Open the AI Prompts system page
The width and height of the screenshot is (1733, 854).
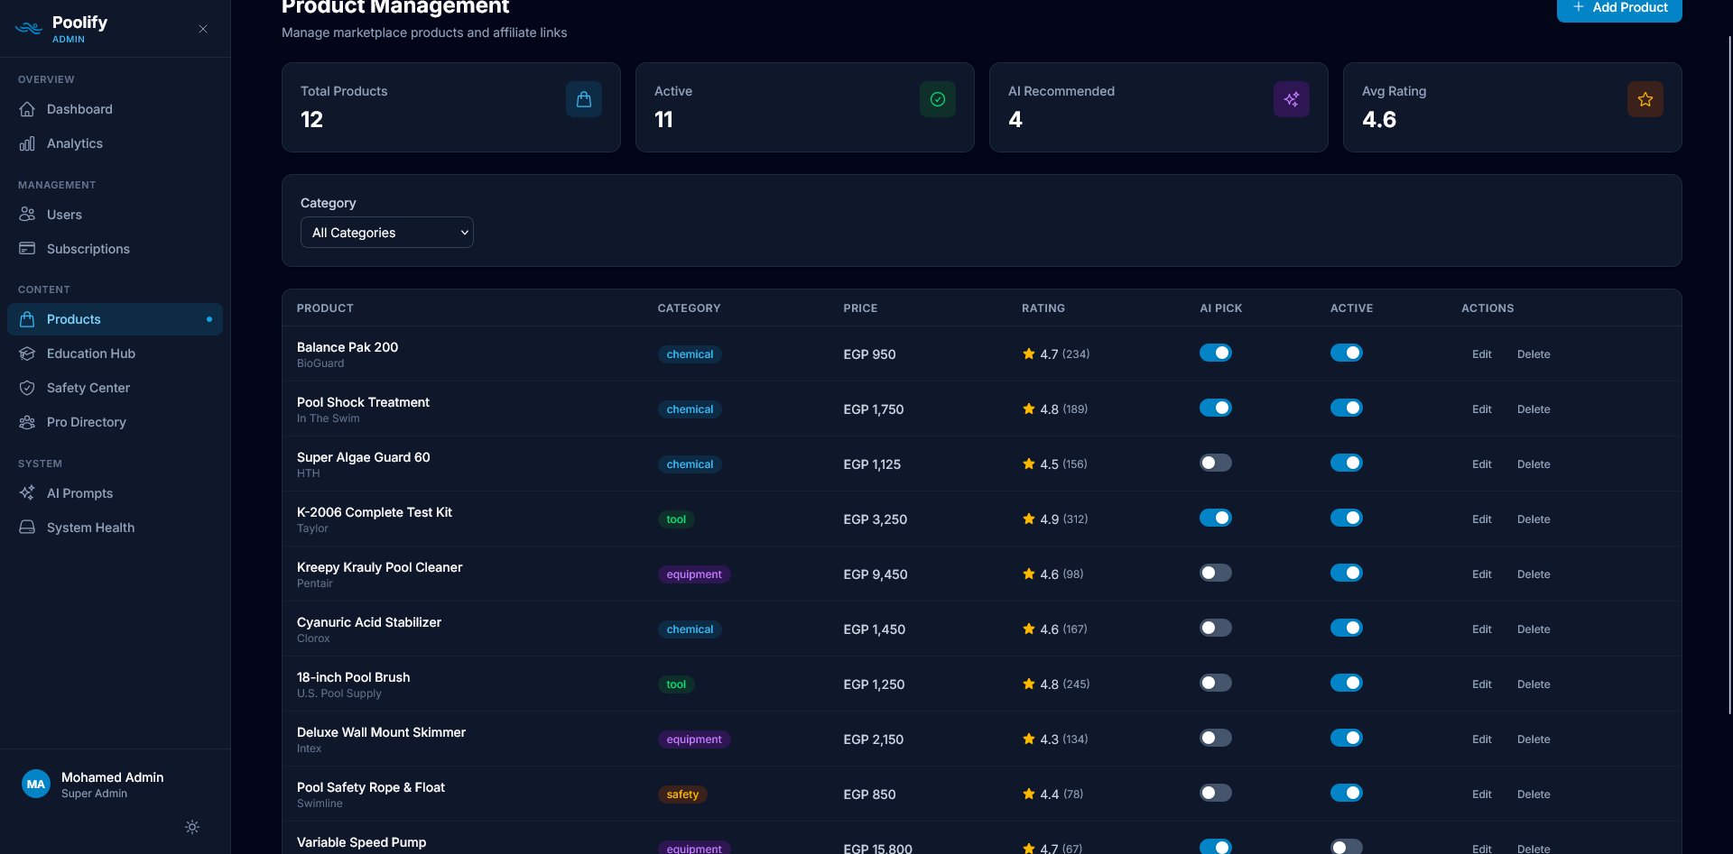point(115,493)
